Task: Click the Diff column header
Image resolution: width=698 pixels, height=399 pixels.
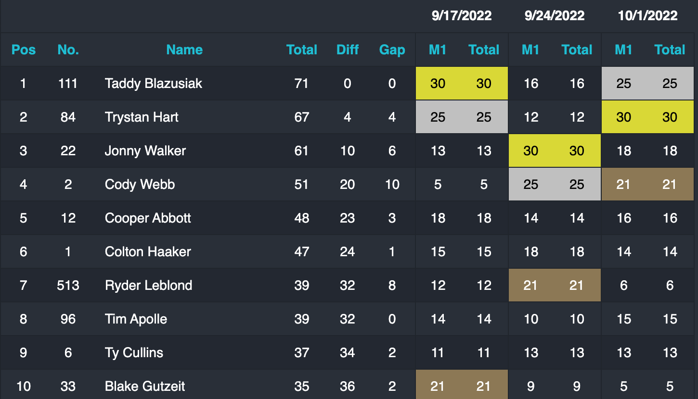Action: point(348,50)
